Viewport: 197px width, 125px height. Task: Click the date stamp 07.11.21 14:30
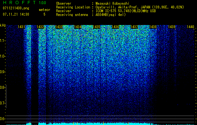pos(16,14)
